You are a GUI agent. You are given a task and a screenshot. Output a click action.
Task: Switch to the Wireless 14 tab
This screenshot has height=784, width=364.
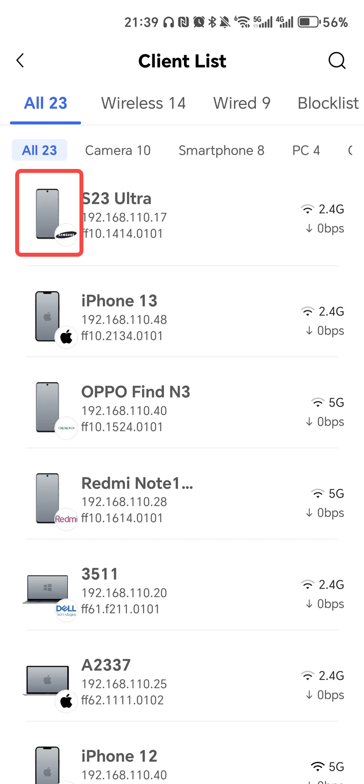(x=143, y=103)
